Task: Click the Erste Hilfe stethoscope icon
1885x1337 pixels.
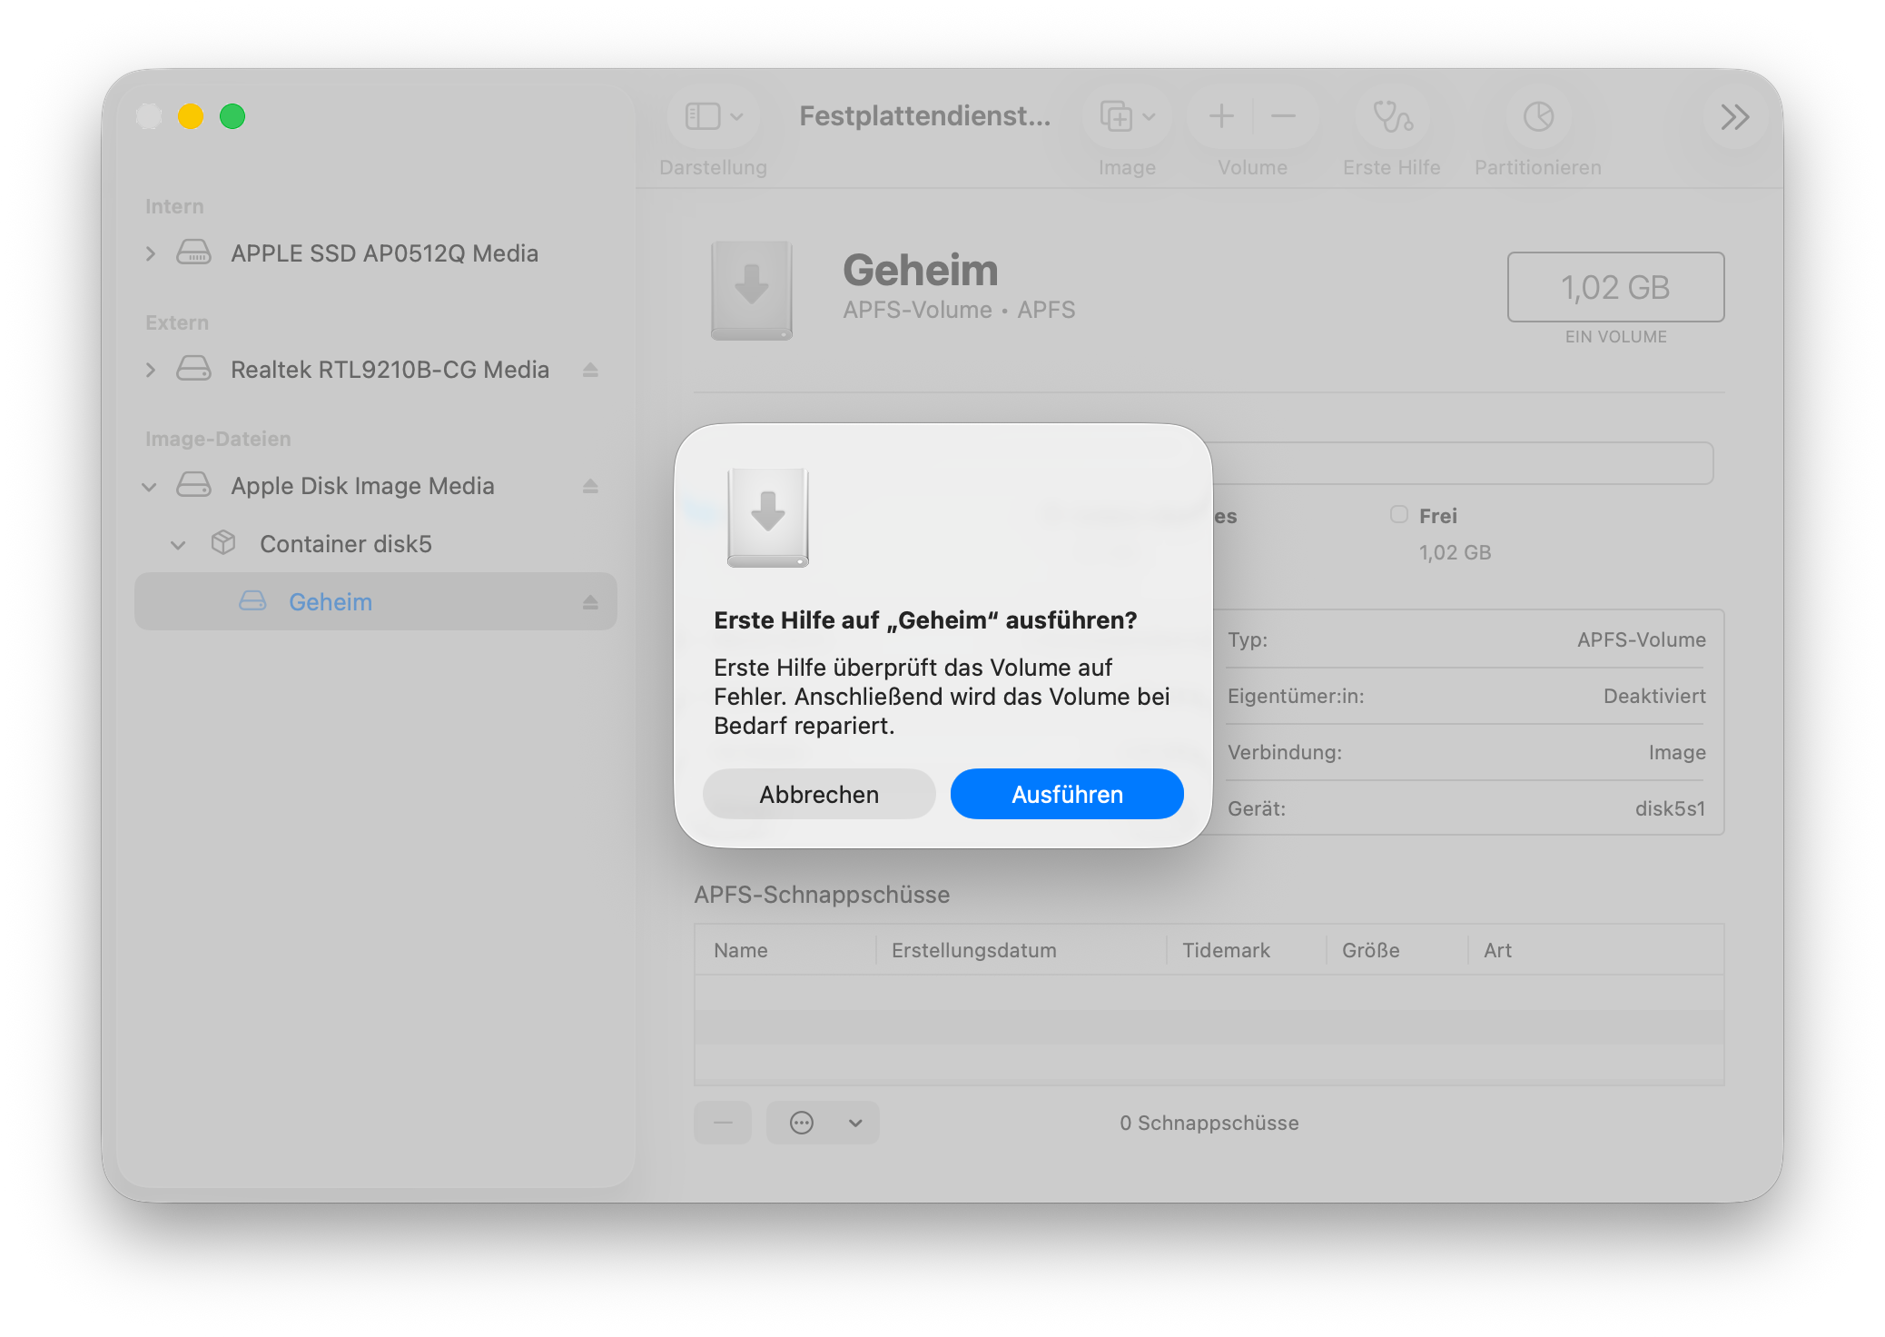Action: pos(1392,117)
